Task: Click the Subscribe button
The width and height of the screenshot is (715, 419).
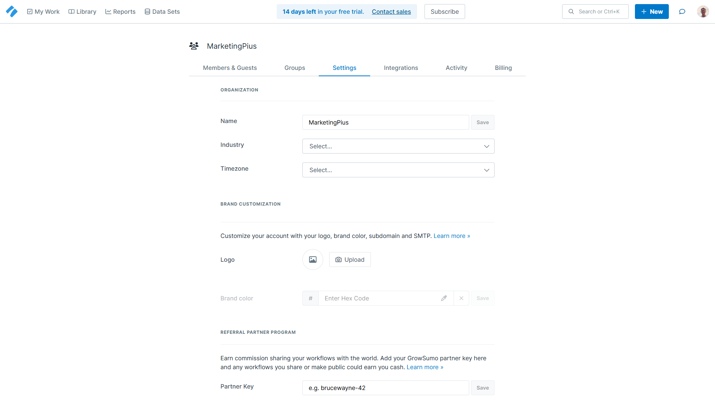Action: (x=444, y=12)
